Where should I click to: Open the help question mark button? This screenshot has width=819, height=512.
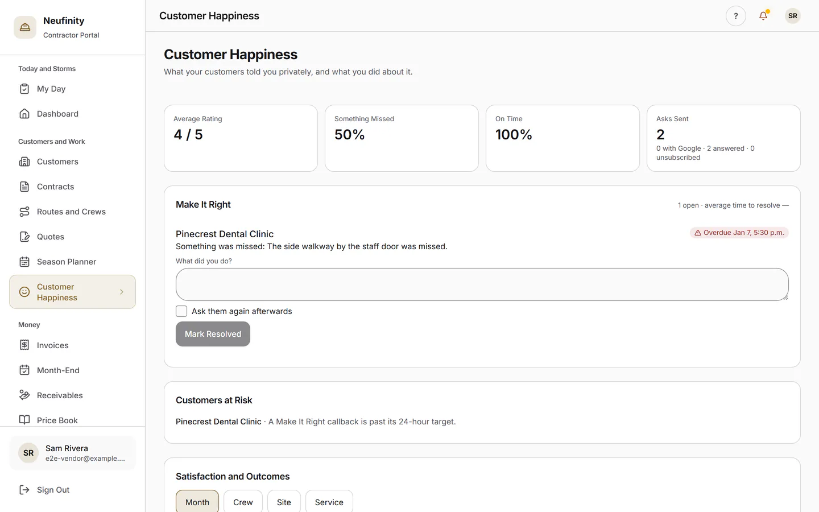pos(736,16)
